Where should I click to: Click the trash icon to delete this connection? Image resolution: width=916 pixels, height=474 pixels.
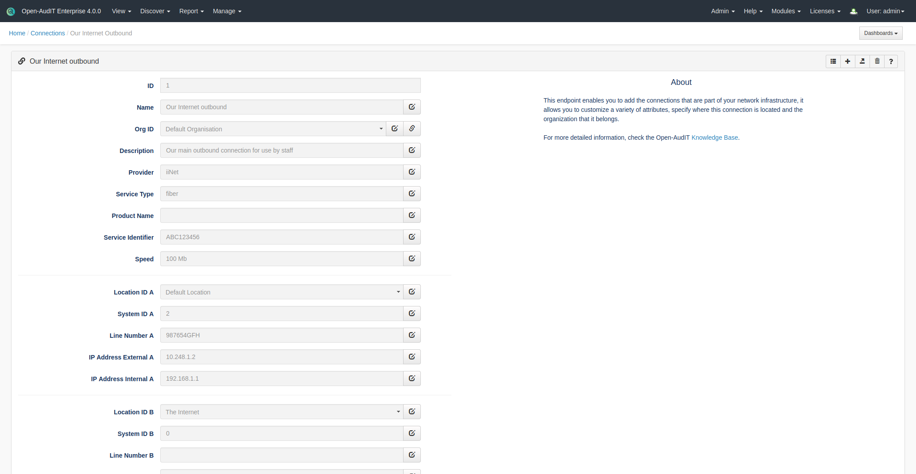(x=877, y=61)
